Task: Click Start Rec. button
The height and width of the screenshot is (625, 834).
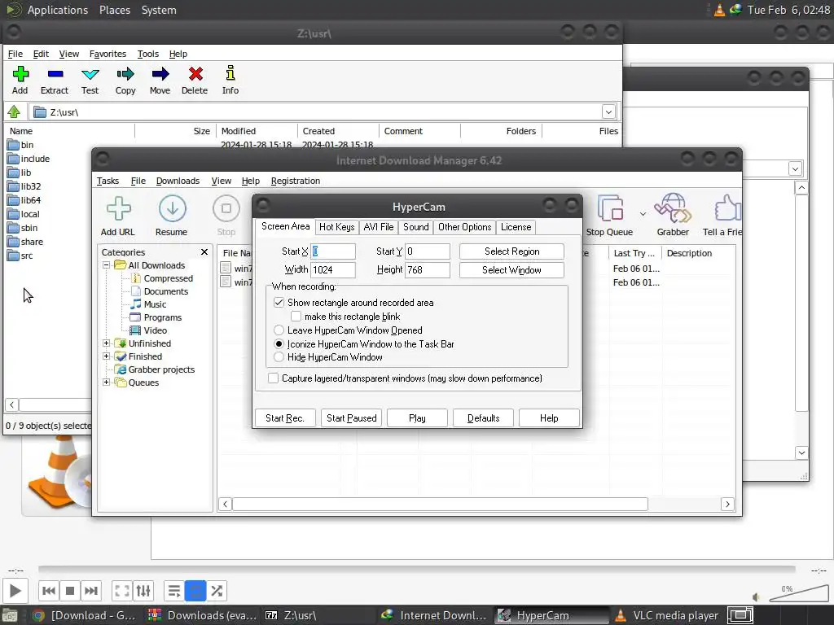Action: (x=285, y=417)
